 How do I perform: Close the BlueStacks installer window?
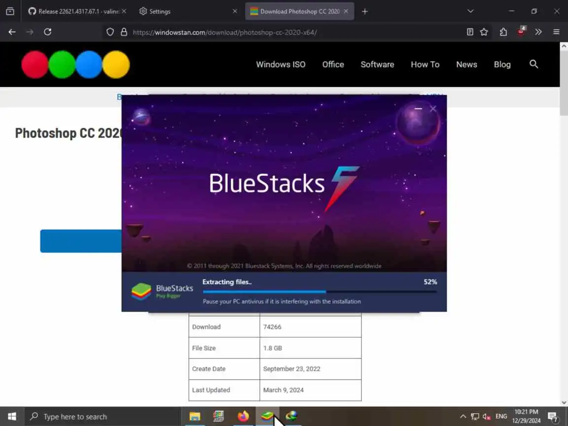433,108
